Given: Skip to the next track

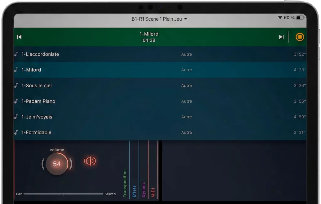Looking at the screenshot, I should (281, 37).
